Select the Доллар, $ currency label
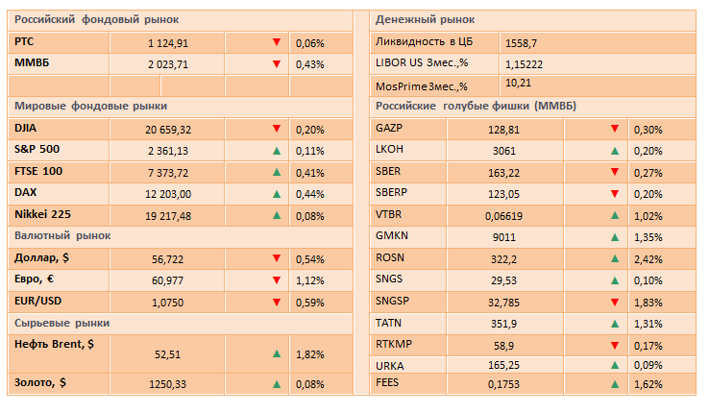The height and width of the screenshot is (413, 709). pos(43,258)
